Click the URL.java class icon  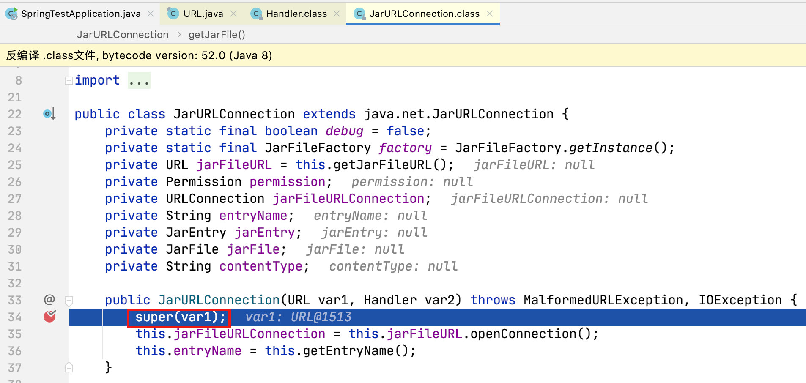173,14
